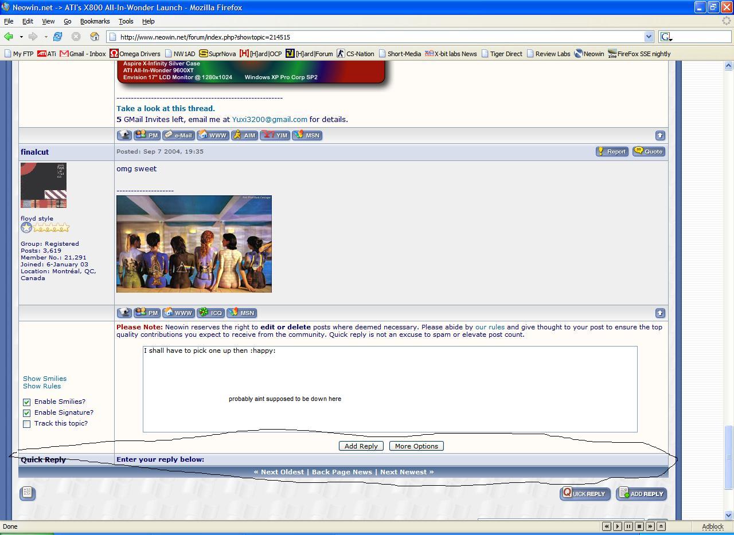Image resolution: width=734 pixels, height=535 pixels.
Task: Click the PM button beside the e-Mail button
Action: pos(147,135)
